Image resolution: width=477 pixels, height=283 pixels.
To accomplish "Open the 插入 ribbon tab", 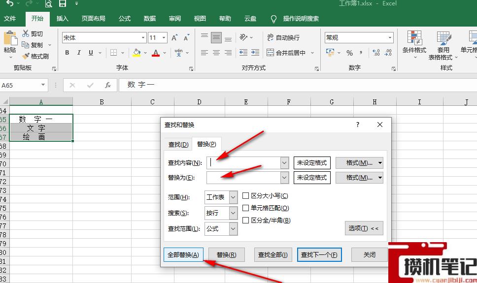I will 63,19.
